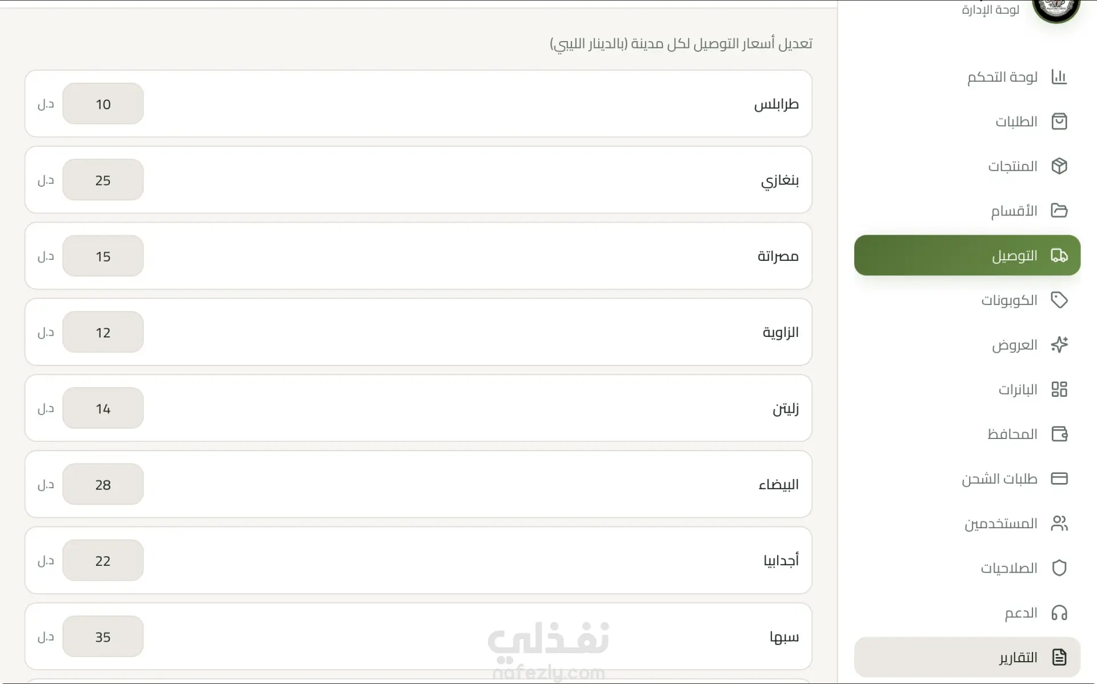The image size is (1097, 684).
Task: Open the التقارير reports menu item
Action: (x=967, y=657)
